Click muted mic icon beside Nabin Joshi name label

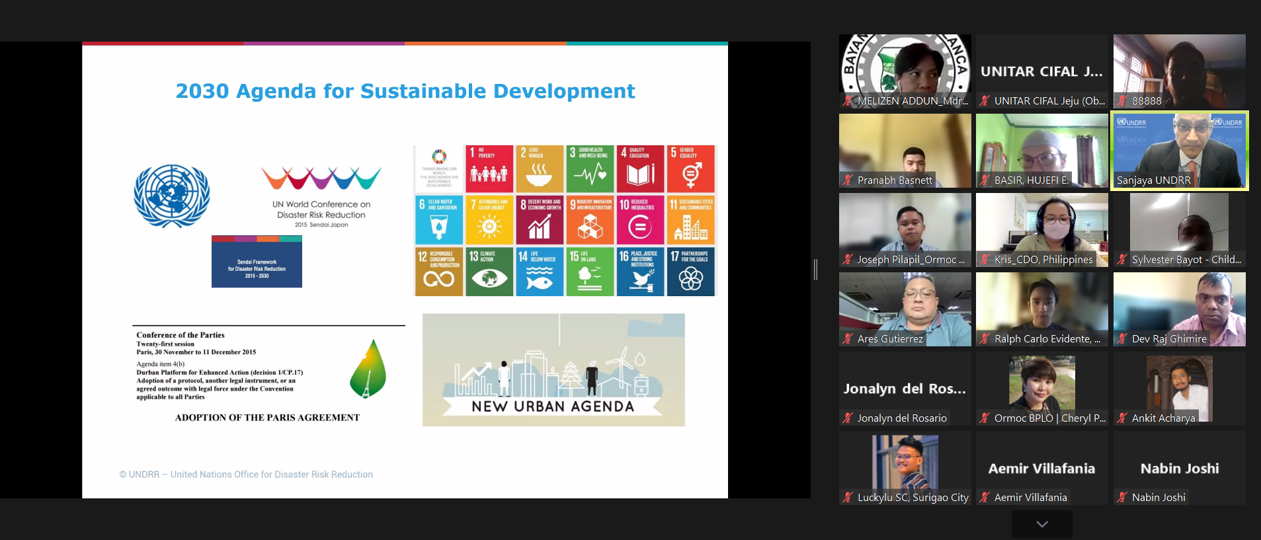pos(1122,498)
